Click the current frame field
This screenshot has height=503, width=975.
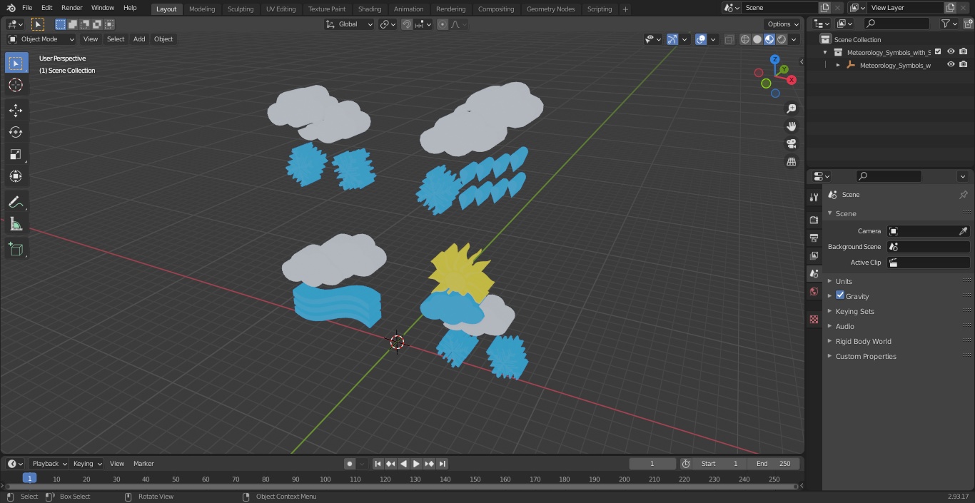[x=652, y=464]
